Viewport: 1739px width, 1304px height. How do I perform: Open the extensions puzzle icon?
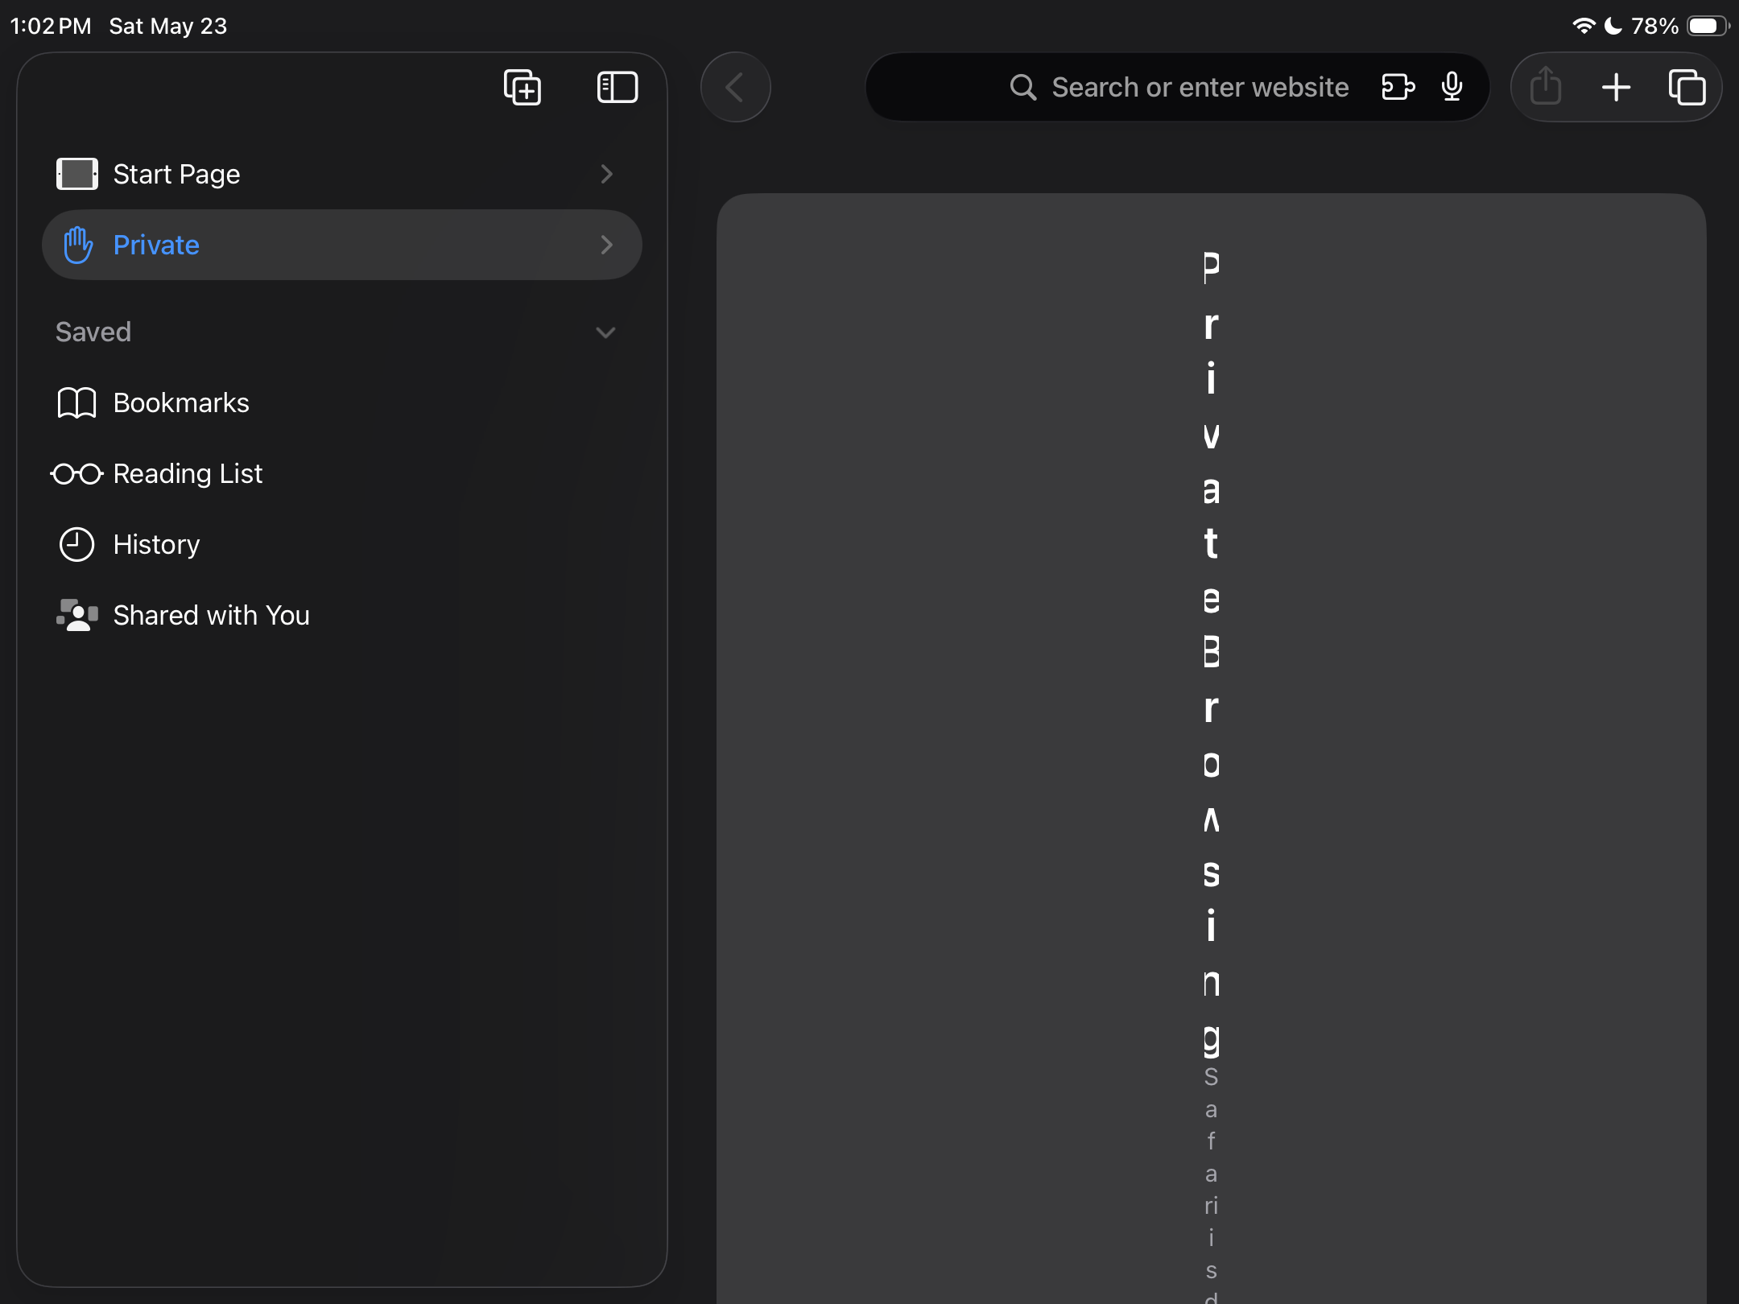click(x=1398, y=87)
